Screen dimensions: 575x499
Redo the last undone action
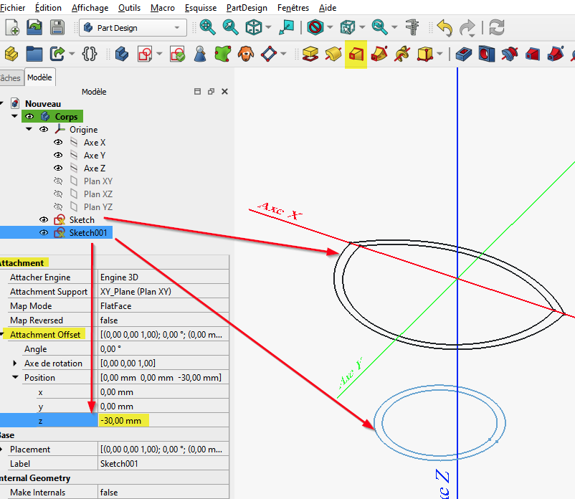pos(467,27)
